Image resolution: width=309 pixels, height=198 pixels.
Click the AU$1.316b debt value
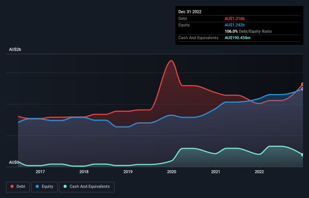click(234, 18)
